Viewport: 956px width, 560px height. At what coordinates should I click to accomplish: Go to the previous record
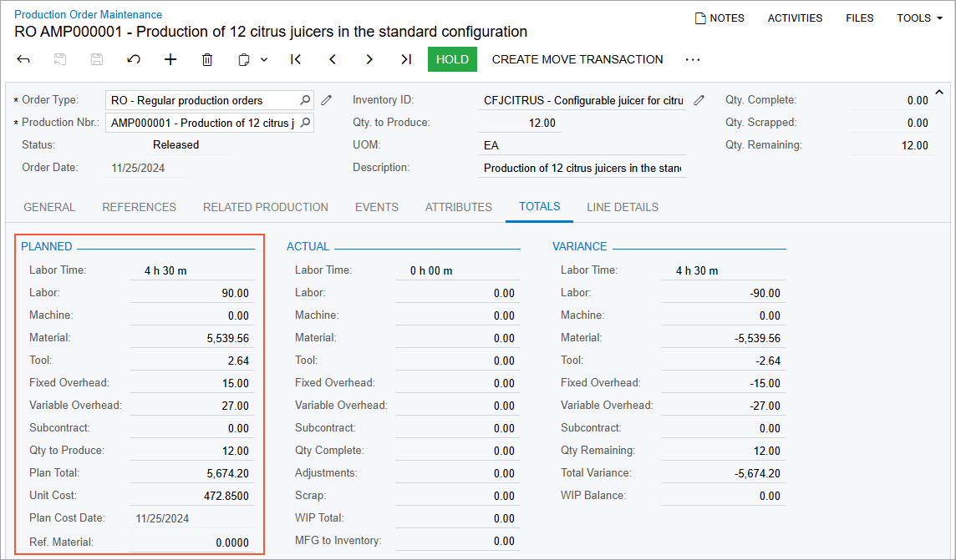click(x=333, y=59)
